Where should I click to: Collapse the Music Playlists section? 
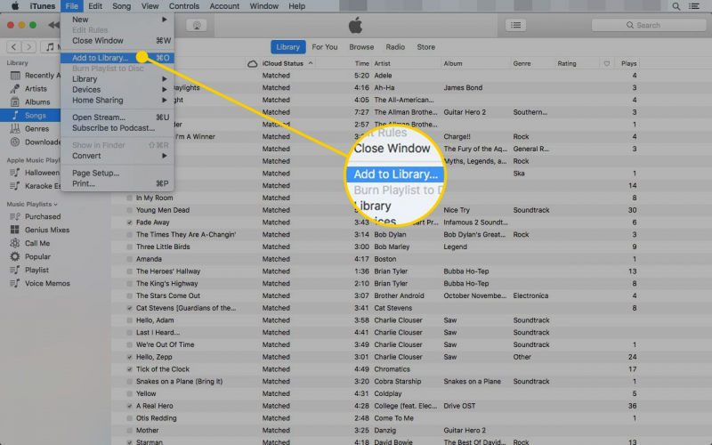pyautogui.click(x=34, y=205)
